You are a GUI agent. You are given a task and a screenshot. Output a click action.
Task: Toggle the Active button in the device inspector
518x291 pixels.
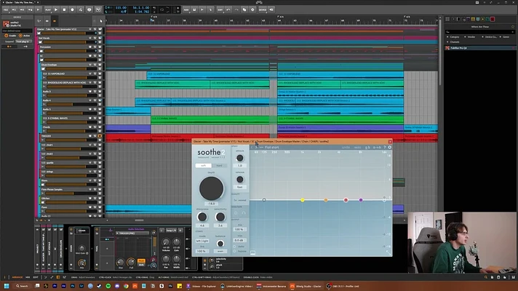click(25, 36)
